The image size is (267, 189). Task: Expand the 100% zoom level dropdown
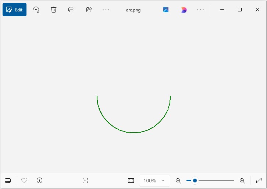154,181
